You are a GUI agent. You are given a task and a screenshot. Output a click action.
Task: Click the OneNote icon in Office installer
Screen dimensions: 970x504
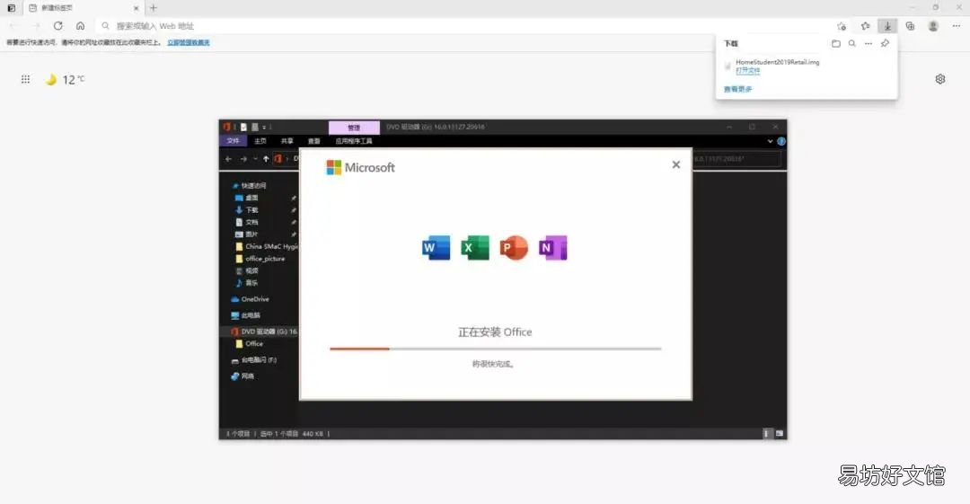coord(553,248)
